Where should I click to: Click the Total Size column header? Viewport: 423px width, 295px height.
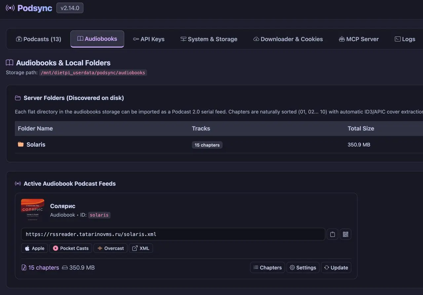361,128
